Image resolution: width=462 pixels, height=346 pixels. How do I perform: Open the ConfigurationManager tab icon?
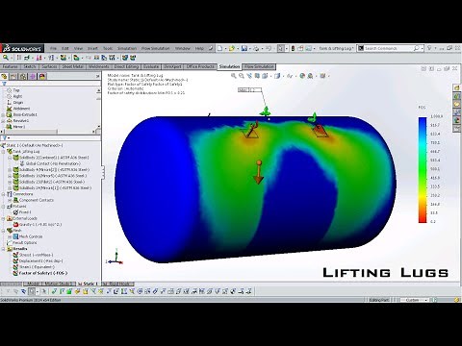pos(23,76)
